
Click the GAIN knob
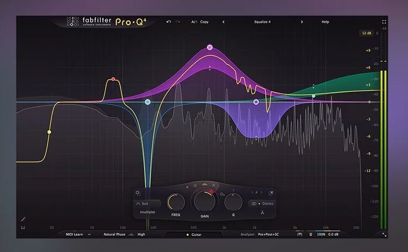[204, 202]
